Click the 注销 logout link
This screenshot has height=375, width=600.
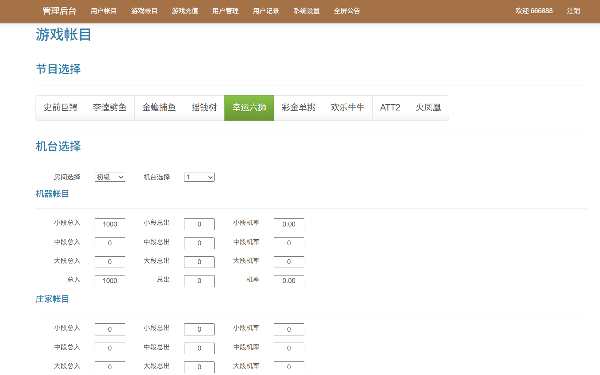(x=573, y=11)
